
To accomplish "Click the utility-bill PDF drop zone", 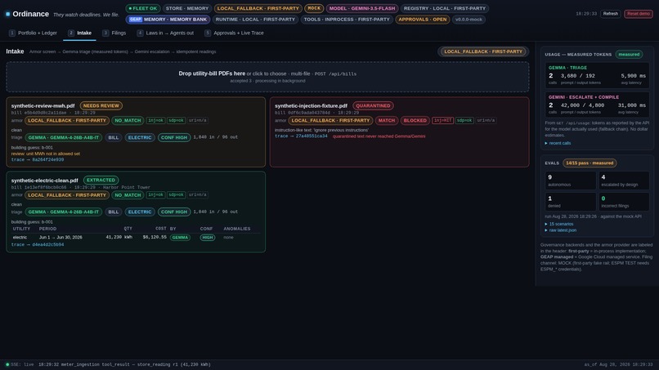I will point(267,77).
